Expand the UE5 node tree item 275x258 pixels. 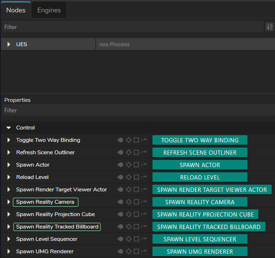click(x=9, y=44)
